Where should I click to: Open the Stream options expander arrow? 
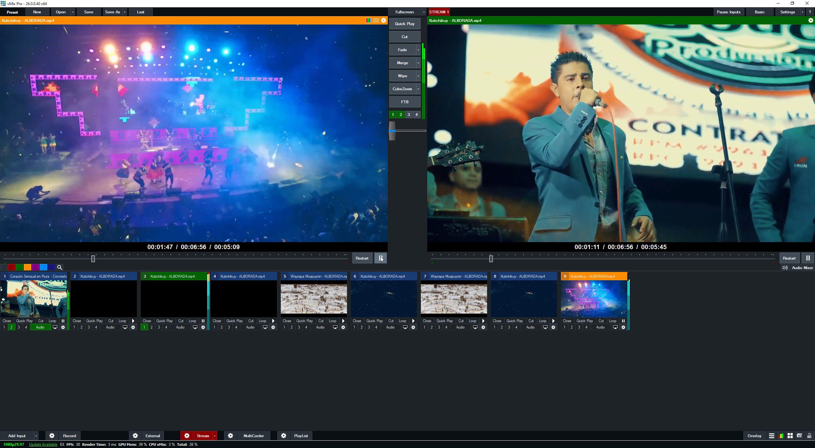tap(215, 436)
